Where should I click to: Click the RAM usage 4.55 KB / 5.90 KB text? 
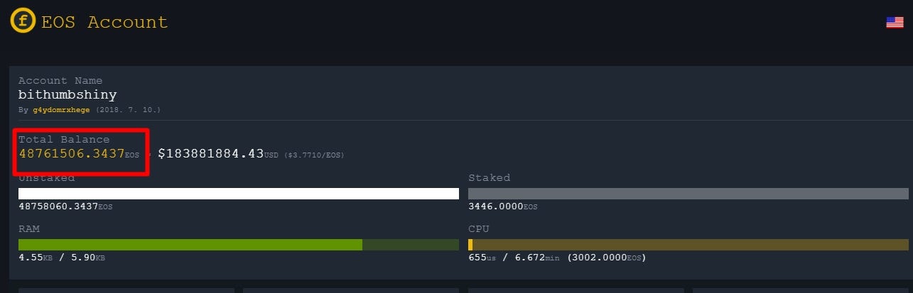(62, 258)
